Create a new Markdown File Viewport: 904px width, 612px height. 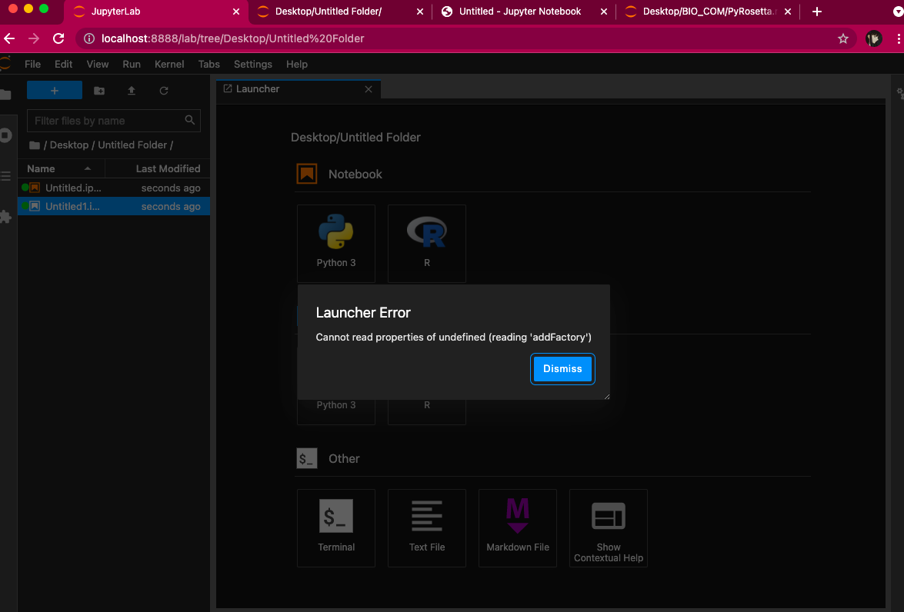518,527
